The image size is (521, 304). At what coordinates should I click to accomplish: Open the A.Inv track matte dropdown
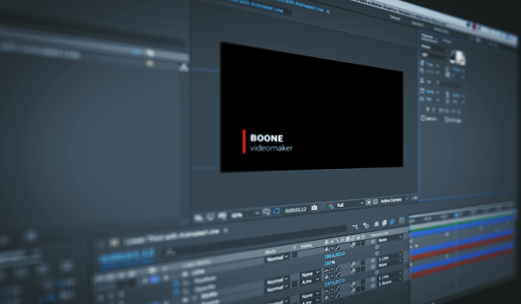[307, 280]
